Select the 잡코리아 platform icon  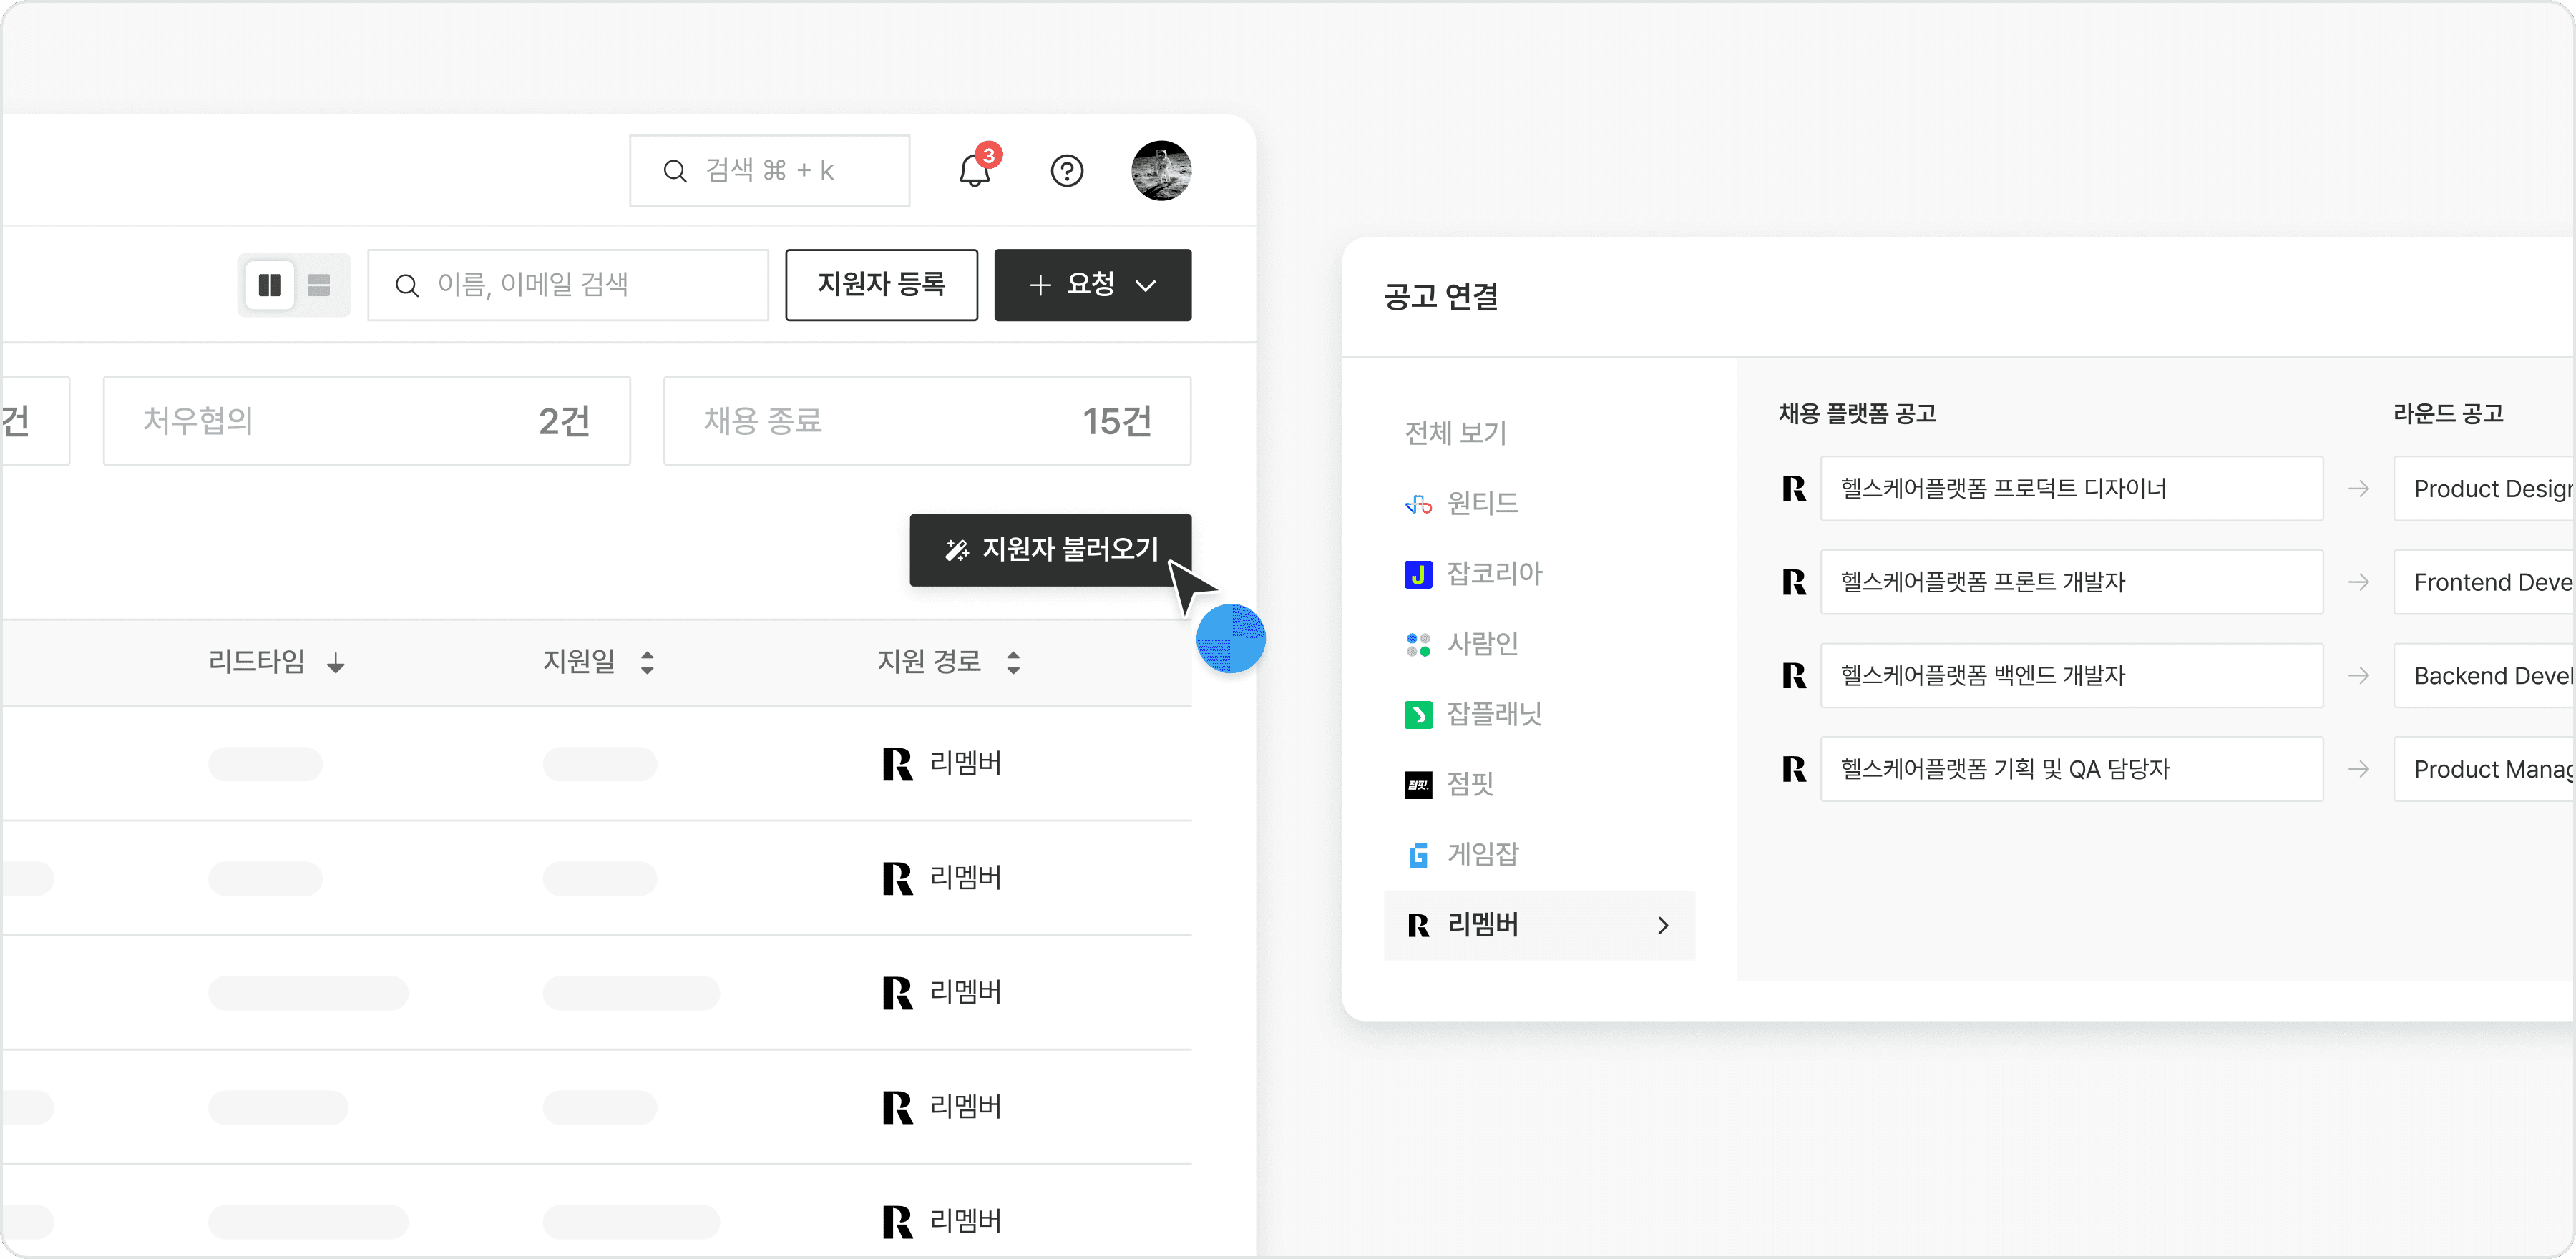tap(1417, 574)
